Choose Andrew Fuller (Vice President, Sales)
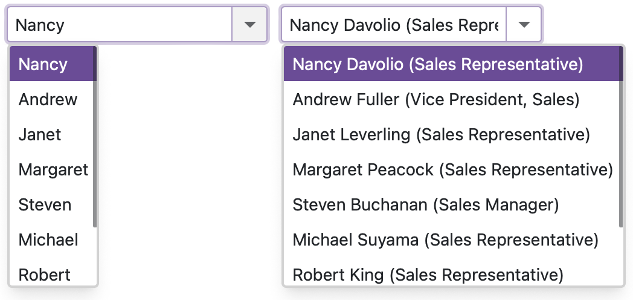Screen dimensions: 633x300 [451, 99]
